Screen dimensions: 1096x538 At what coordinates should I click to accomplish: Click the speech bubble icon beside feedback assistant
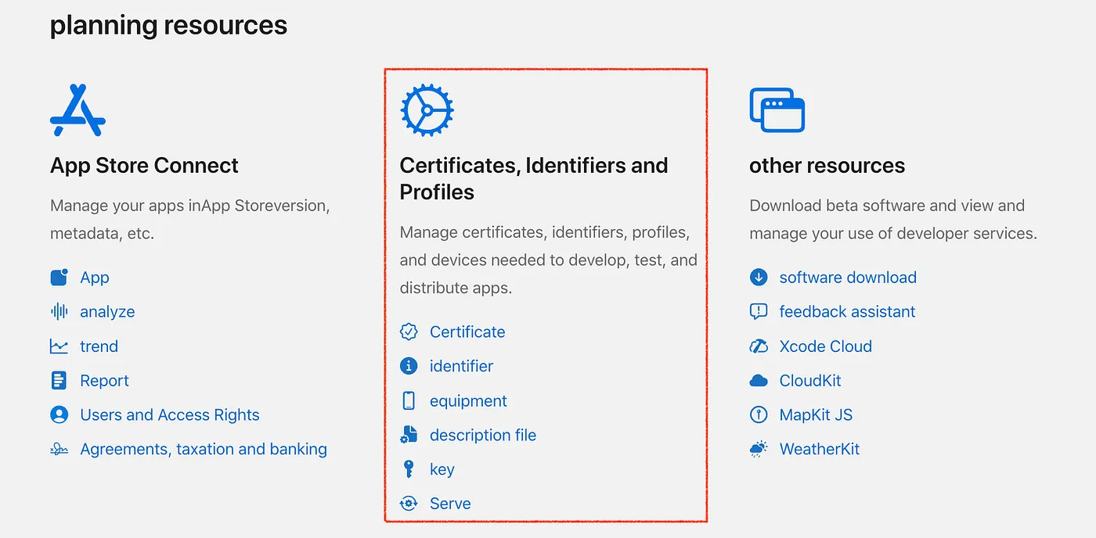tap(759, 311)
